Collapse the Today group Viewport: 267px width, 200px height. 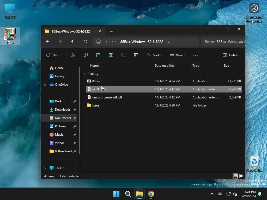85,74
